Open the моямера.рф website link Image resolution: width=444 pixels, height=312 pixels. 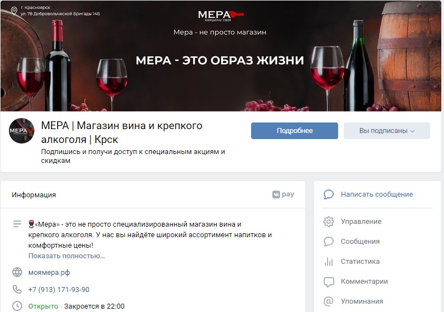click(x=49, y=273)
